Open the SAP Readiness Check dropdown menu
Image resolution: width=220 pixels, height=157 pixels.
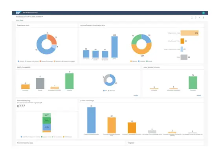pyautogui.click(x=30, y=13)
